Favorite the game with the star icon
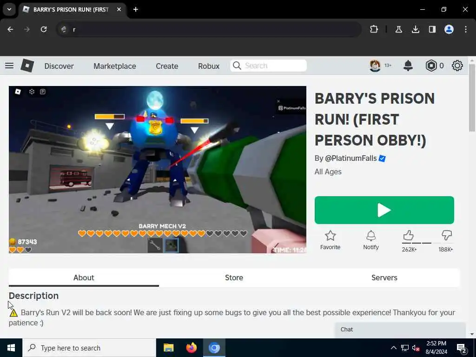Screen dimensions: 476x357 coord(331,236)
